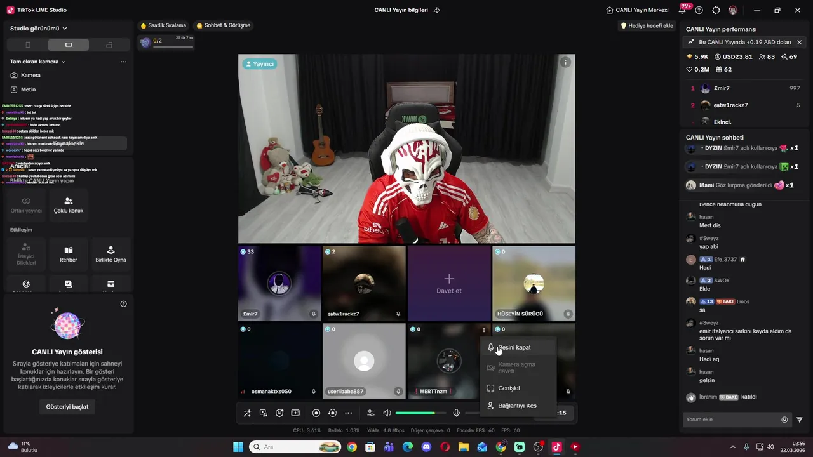This screenshot has height=457, width=813.
Task: Click the screen layout icon in bottom toolbar
Action: coord(295,413)
